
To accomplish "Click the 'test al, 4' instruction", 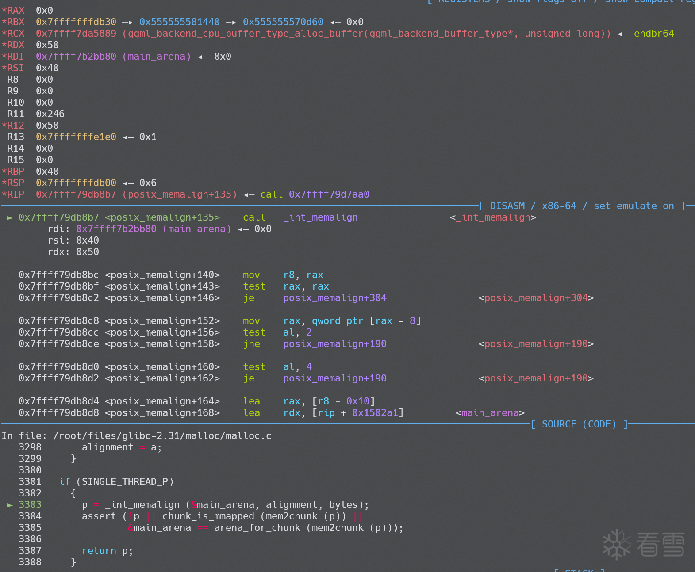I will (277, 366).
